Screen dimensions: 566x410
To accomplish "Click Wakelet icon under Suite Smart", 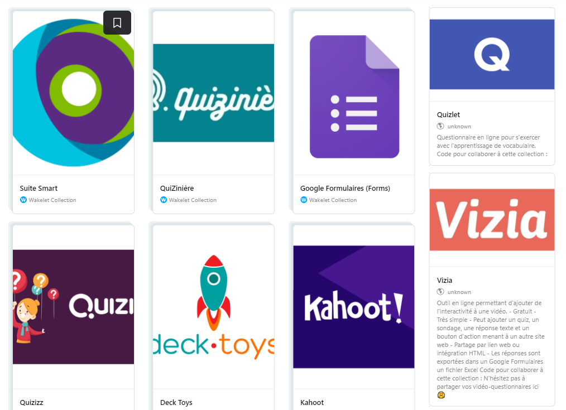I will coord(23,200).
